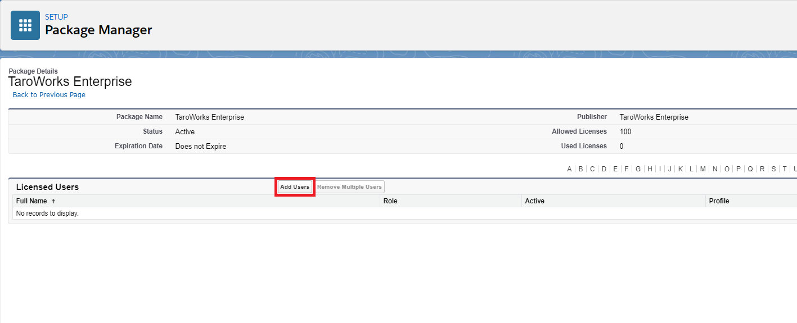Click the Package Manager page title
This screenshot has width=797, height=323.
[98, 30]
